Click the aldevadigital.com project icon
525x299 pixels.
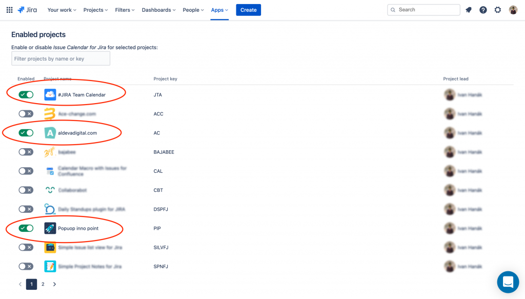point(50,133)
